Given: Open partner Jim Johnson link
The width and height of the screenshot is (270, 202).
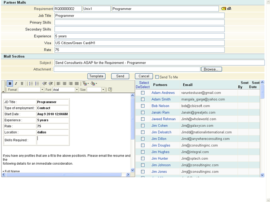Looking at the screenshot, I should coord(161,165).
